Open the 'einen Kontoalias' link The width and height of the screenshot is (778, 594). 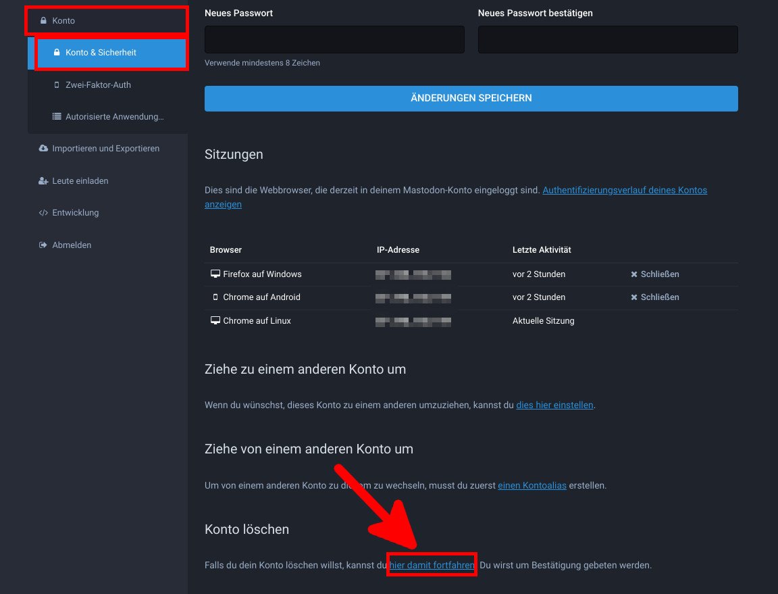pos(531,486)
